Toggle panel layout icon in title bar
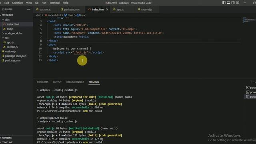The height and width of the screenshot is (144, 256). 228,3
